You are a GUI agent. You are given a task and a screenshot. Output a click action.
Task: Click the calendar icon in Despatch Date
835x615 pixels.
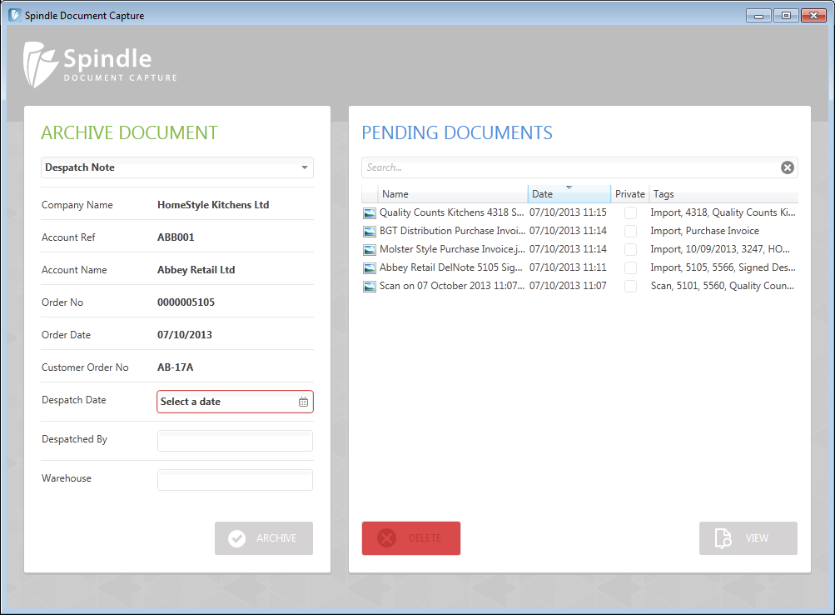303,402
